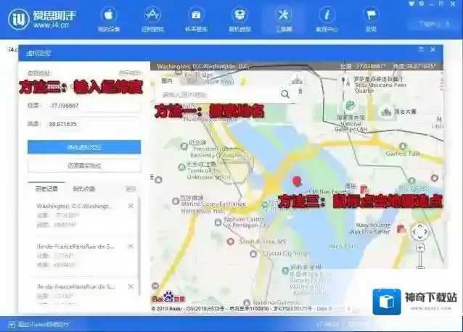Open the My Device section Apple icon
463x332 pixels.
[x=108, y=15]
